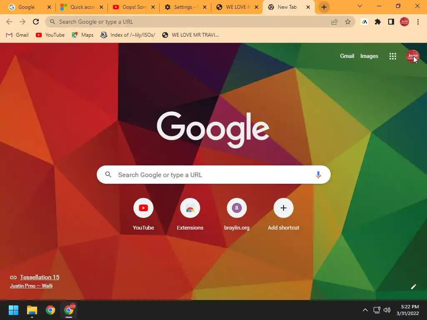Open Chrome profile icon in taskbar
427x320 pixels.
pos(69,310)
